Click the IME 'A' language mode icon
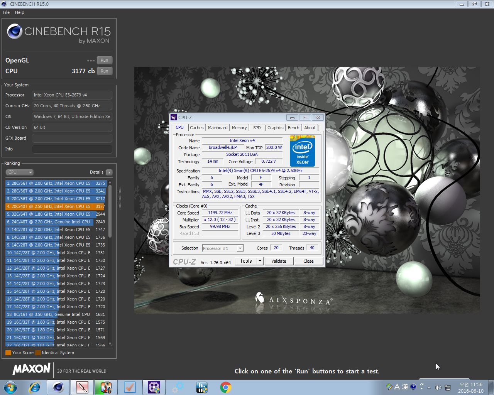The width and height of the screenshot is (494, 395). [397, 387]
